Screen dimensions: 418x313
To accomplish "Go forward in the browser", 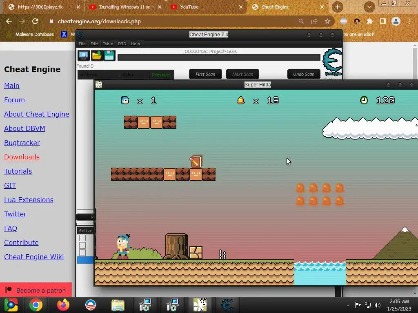I will (22, 21).
